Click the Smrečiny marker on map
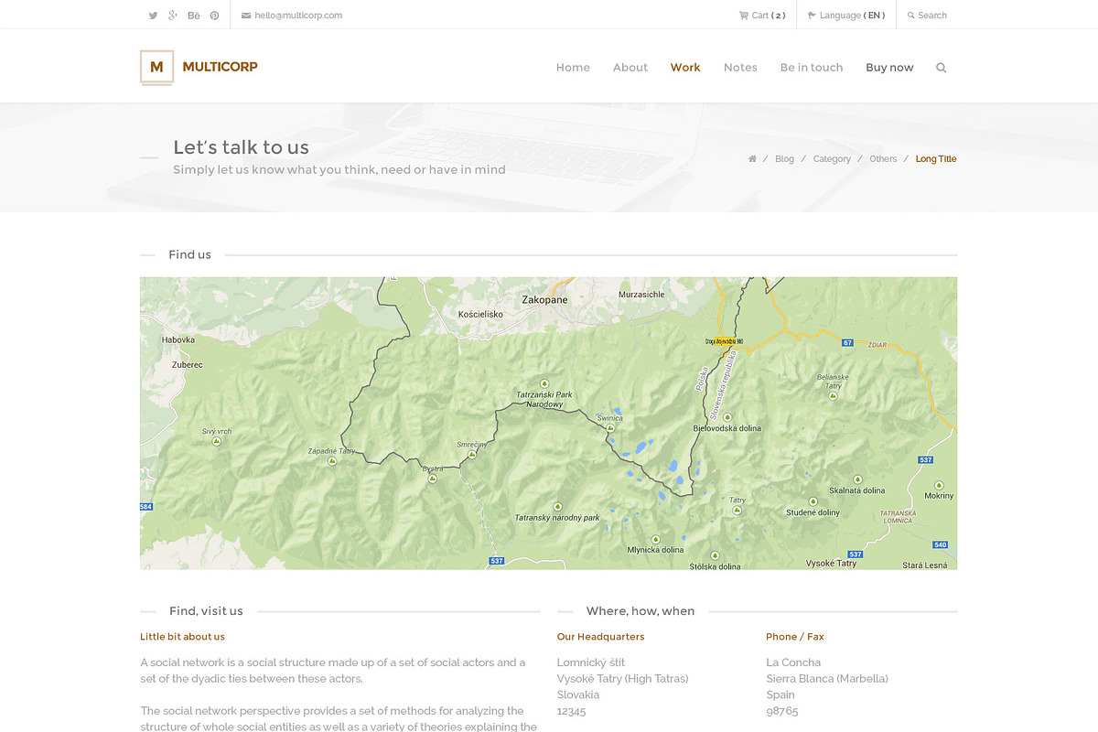Screen dimensions: 1098x732 point(472,454)
